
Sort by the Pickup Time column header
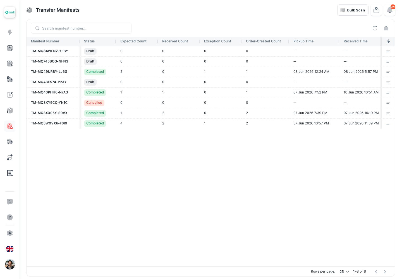[303, 41]
